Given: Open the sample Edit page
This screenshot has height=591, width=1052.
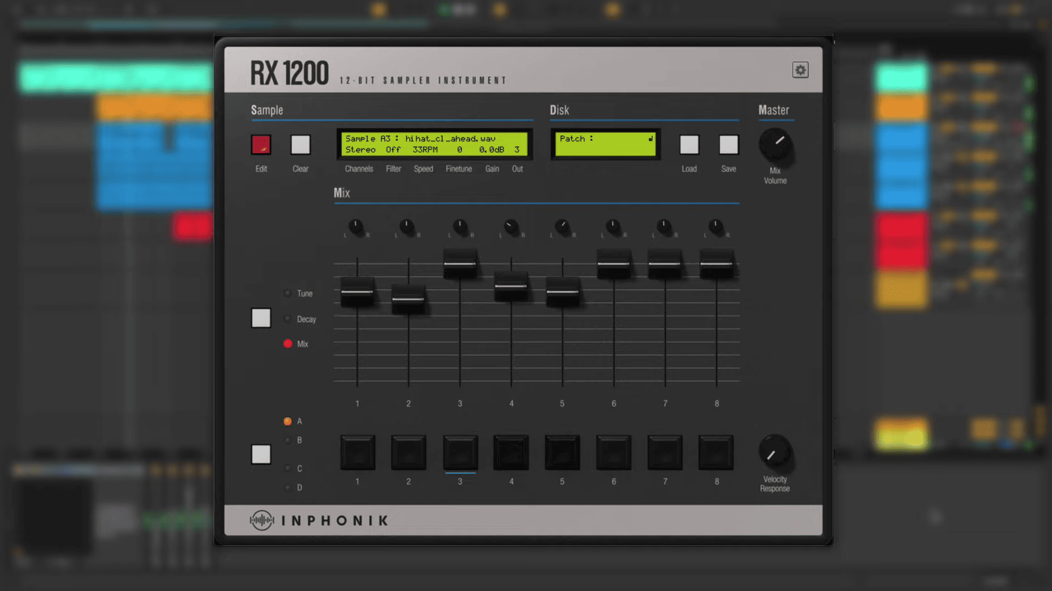Looking at the screenshot, I should click(x=260, y=144).
